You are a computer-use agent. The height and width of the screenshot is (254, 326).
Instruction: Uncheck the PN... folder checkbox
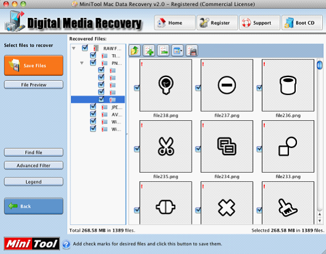[93, 63]
